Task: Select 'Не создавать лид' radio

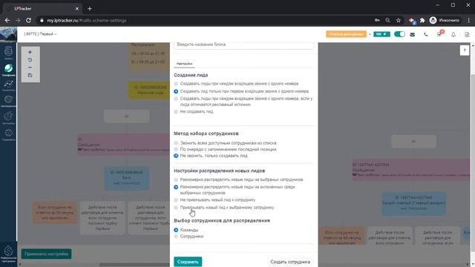Action: tap(194, 112)
